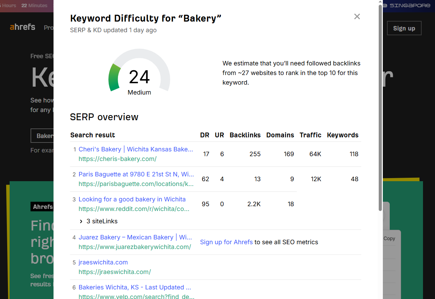
Task: Click the DR column header
Action: click(205, 135)
